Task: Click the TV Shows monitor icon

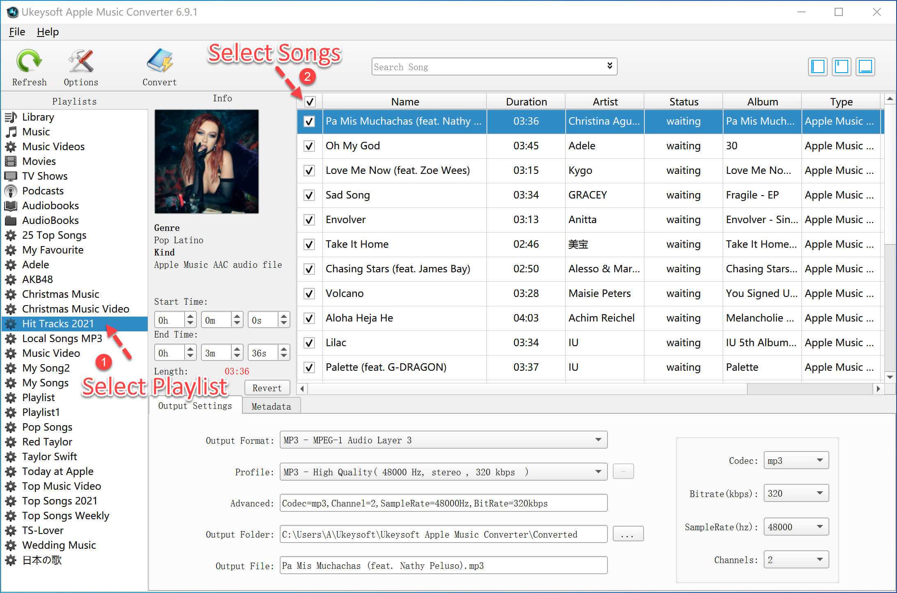Action: [x=11, y=176]
